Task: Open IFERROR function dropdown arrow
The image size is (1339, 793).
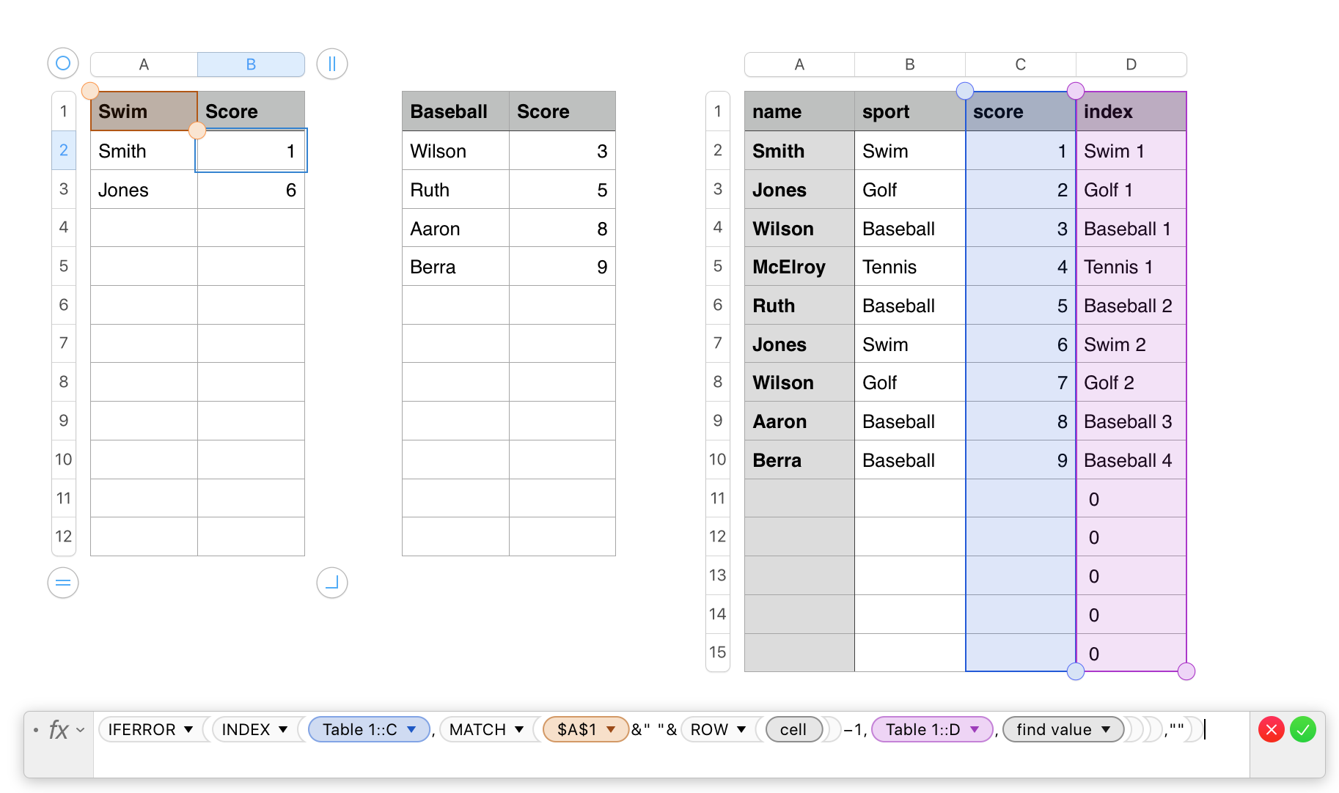Action: click(x=188, y=730)
